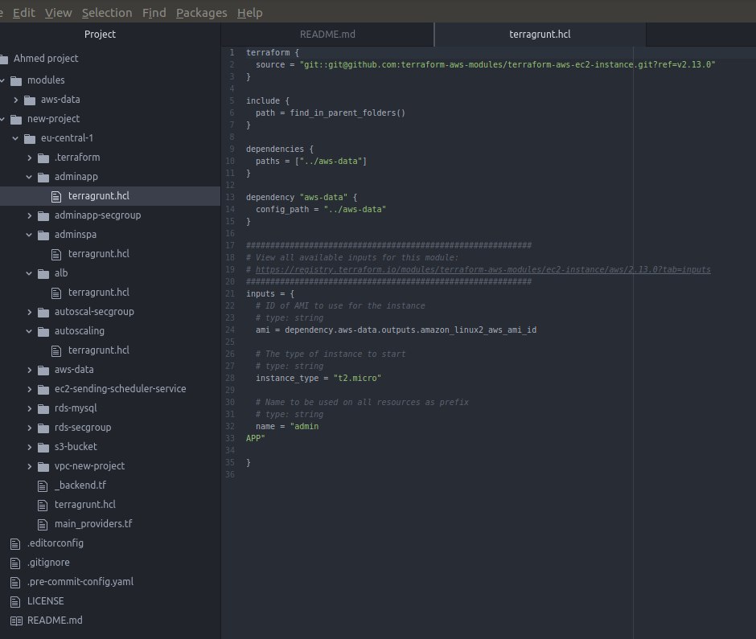Click the Project panel header
Viewport: 756px width, 639px height.
tap(100, 35)
